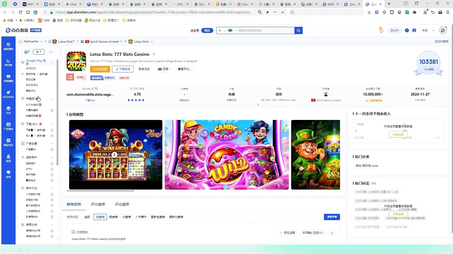Click the browser reload button
453x254 pixels.
point(21,12)
